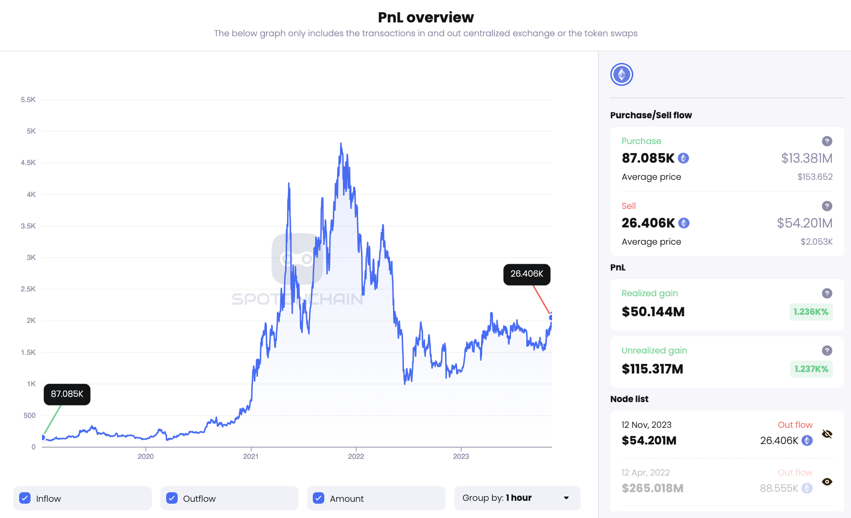Uncheck the Outflow option
The width and height of the screenshot is (851, 518).
[171, 498]
